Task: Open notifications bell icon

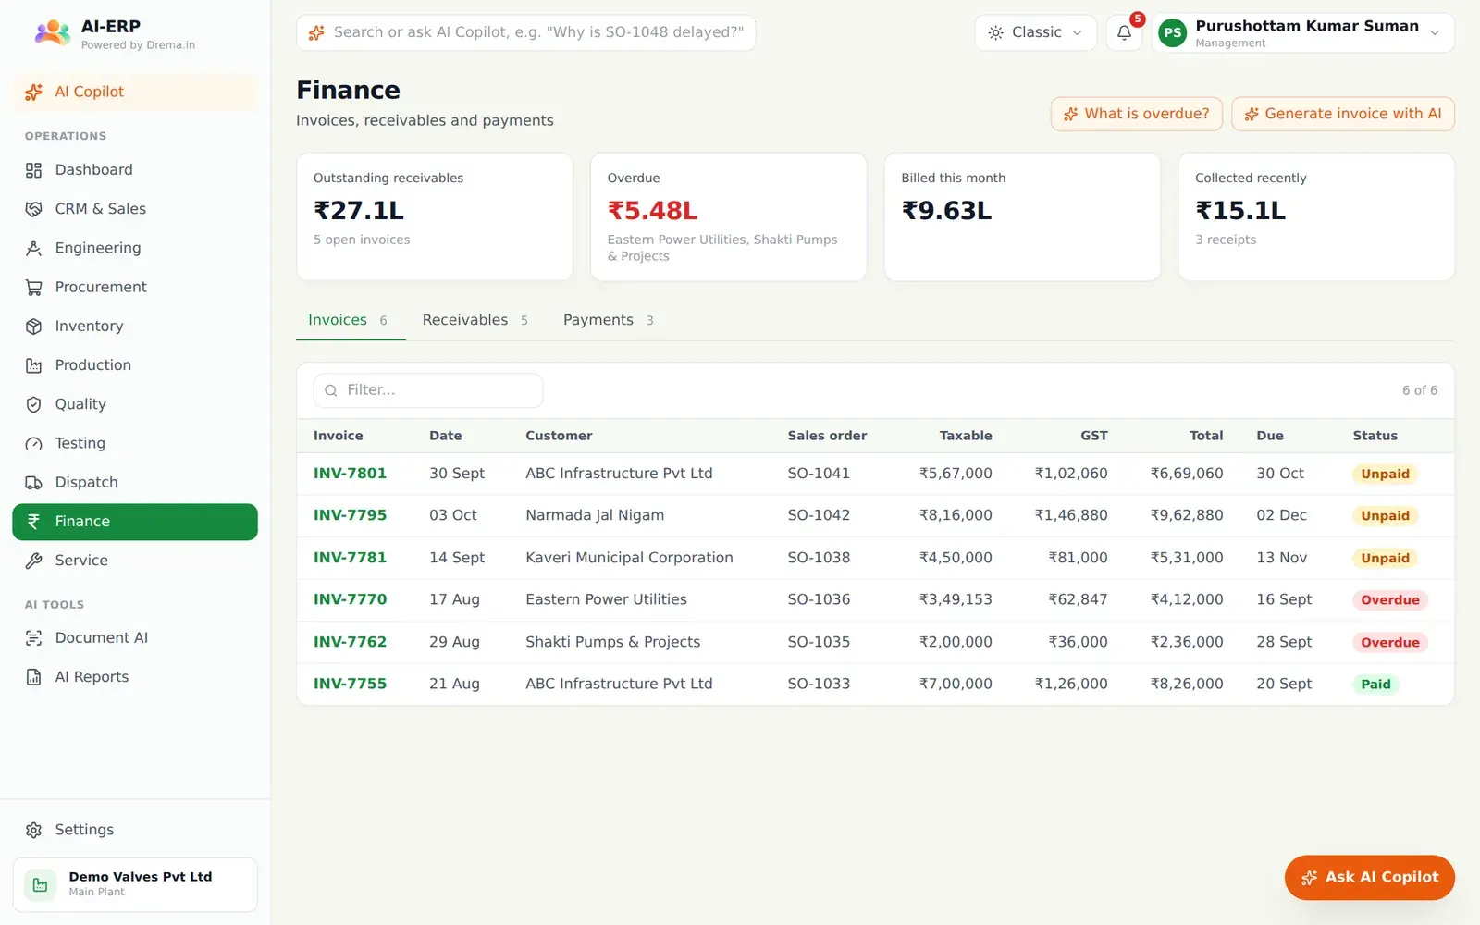Action: (x=1124, y=32)
